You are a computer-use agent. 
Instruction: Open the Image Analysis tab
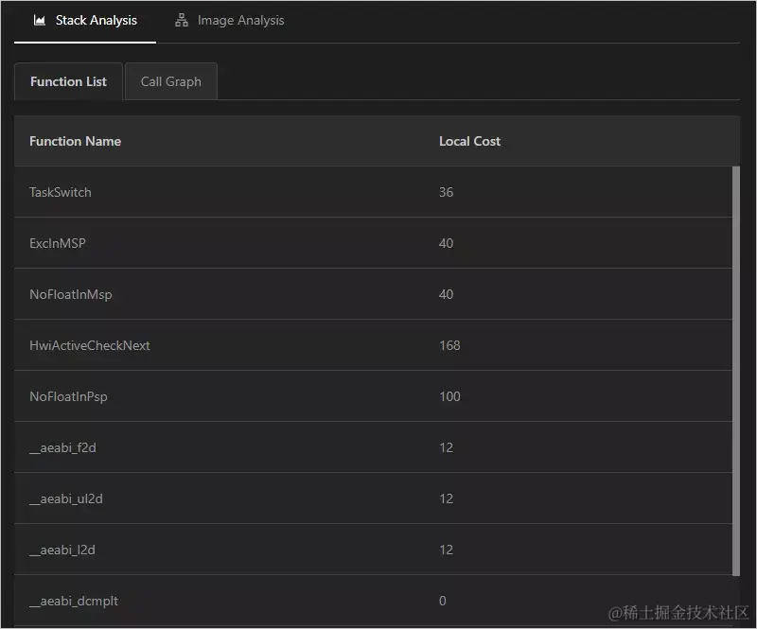[229, 21]
